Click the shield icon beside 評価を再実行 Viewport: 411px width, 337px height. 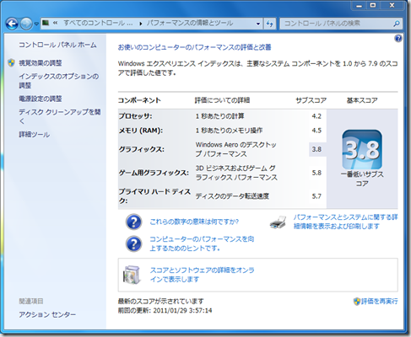[357, 302]
